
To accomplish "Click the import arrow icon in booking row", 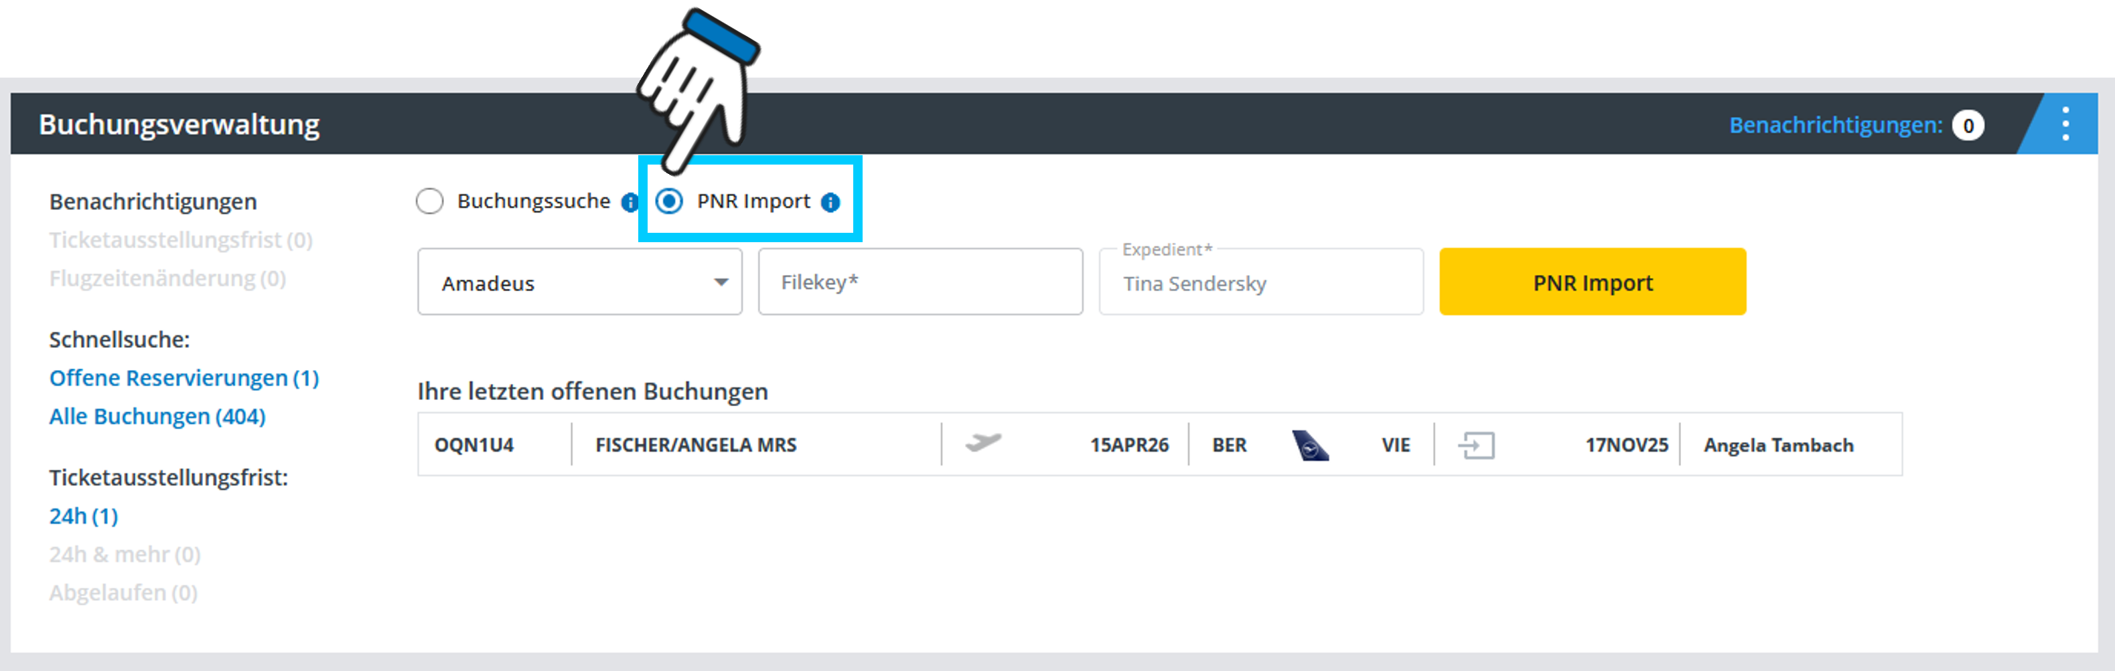I will (x=1475, y=446).
